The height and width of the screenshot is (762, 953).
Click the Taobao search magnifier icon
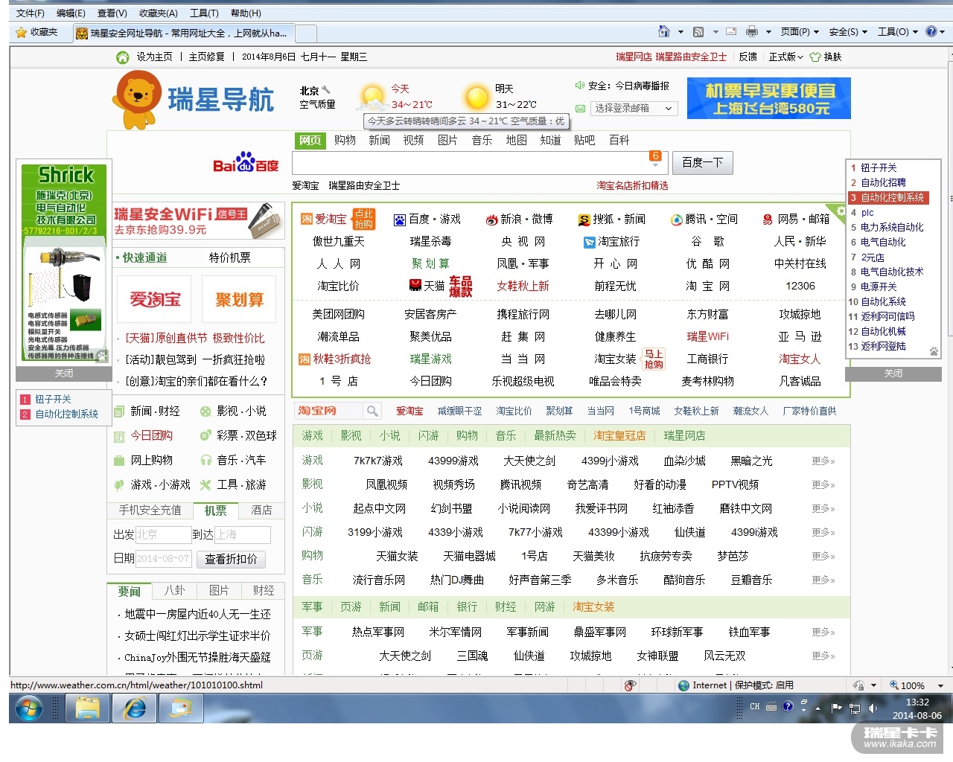click(372, 411)
